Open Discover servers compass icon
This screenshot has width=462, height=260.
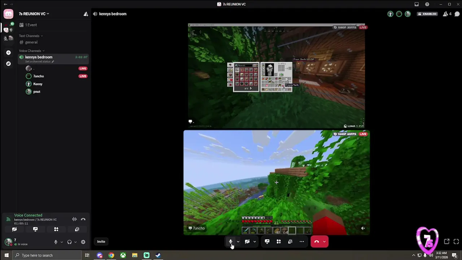[x=8, y=64]
